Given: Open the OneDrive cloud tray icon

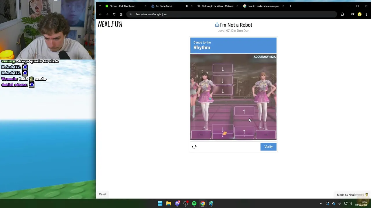Looking at the screenshot, I should 333,203.
